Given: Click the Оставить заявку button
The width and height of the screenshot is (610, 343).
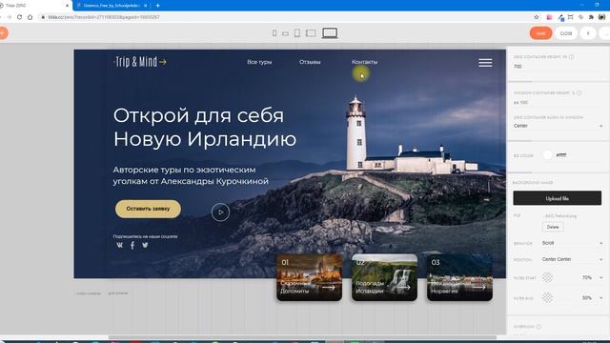Looking at the screenshot, I should pyautogui.click(x=148, y=209).
